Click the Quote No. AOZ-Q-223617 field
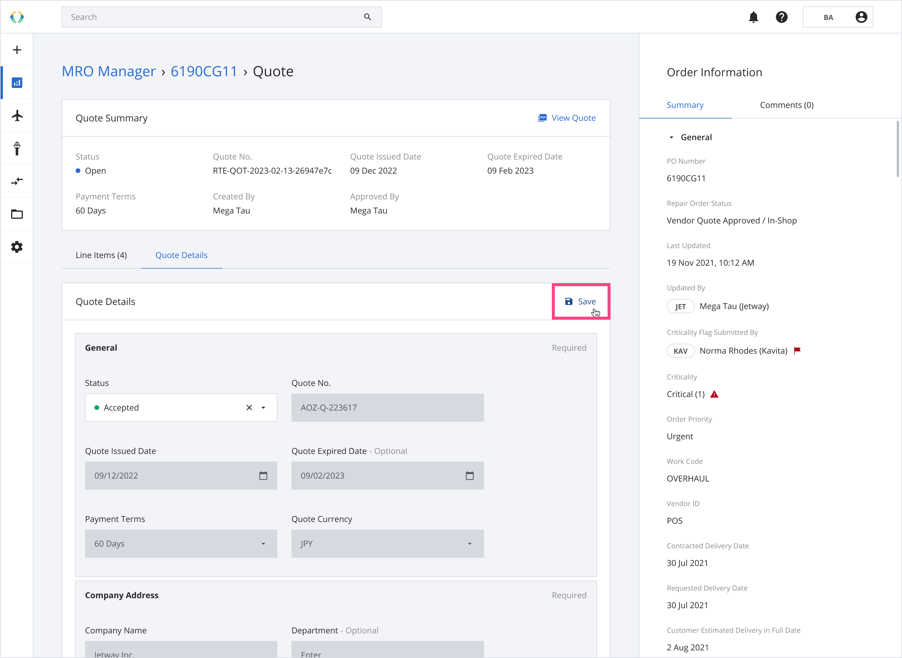Image resolution: width=902 pixels, height=658 pixels. [387, 408]
